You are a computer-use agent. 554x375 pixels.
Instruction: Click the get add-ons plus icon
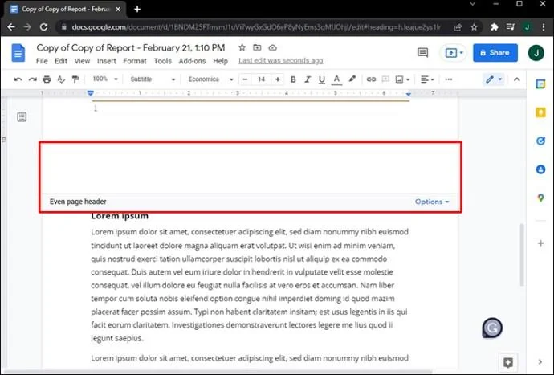(x=540, y=243)
